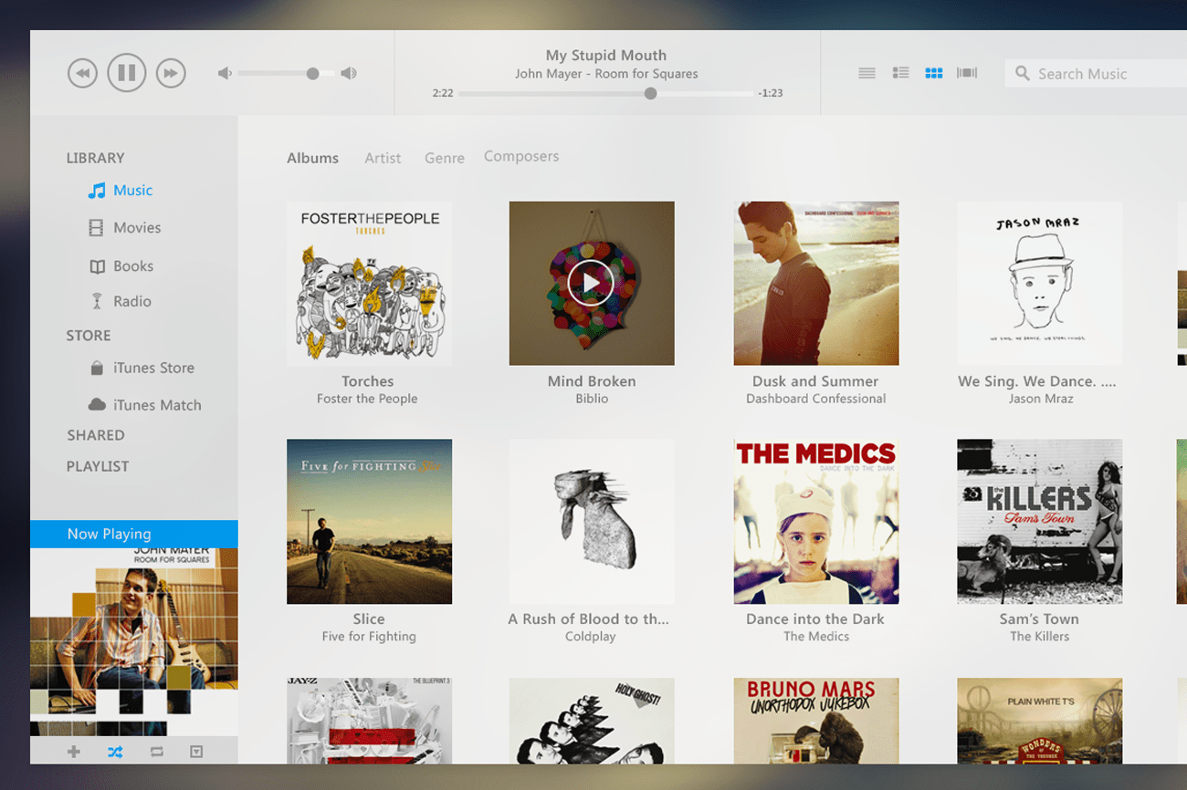The height and width of the screenshot is (790, 1187).
Task: Open the Dusk and Summer album cover
Action: tap(816, 284)
